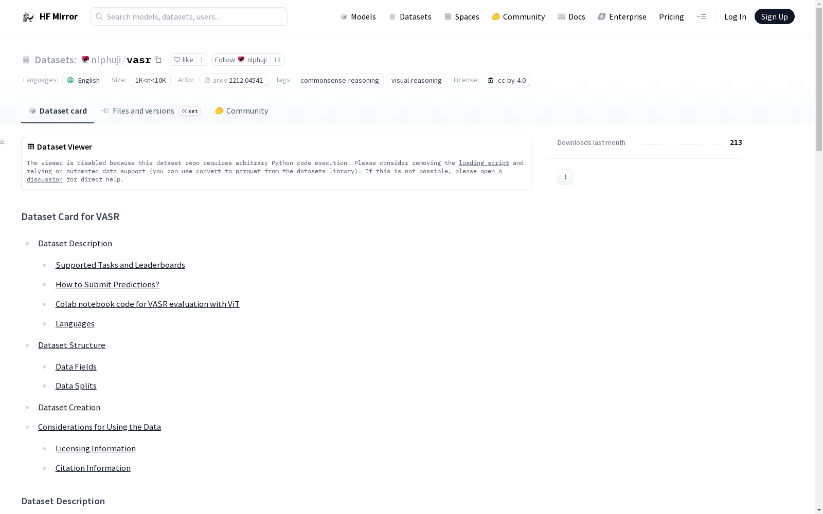The image size is (823, 514).
Task: Click the Sign Up button
Action: pos(775,16)
